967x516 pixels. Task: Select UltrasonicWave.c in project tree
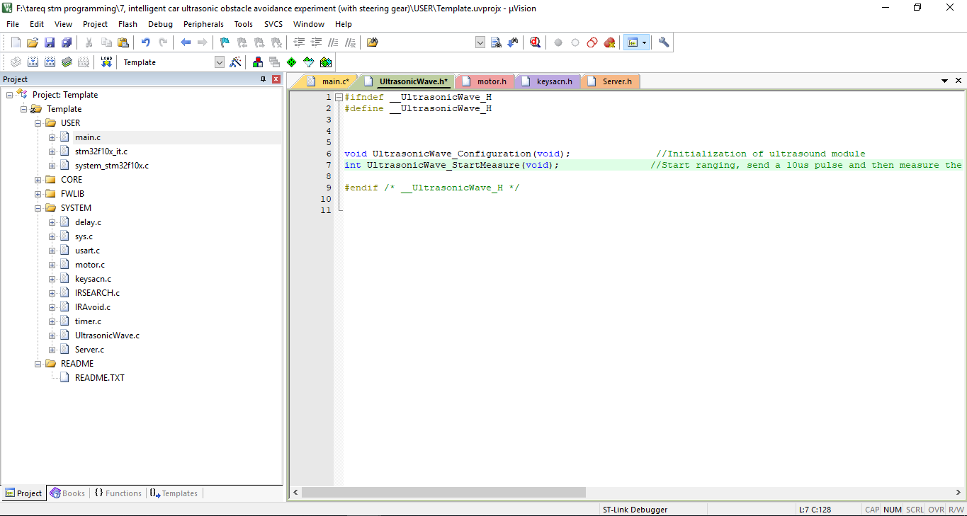click(107, 336)
